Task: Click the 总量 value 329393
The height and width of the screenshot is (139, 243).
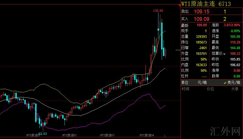Action: pyautogui.click(x=201, y=37)
